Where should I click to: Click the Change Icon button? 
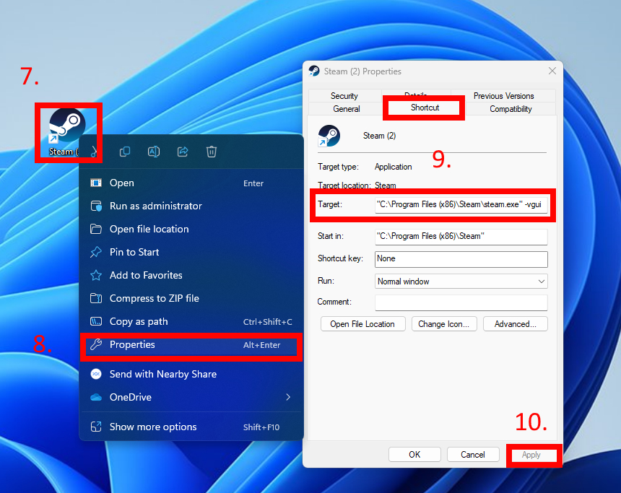444,324
